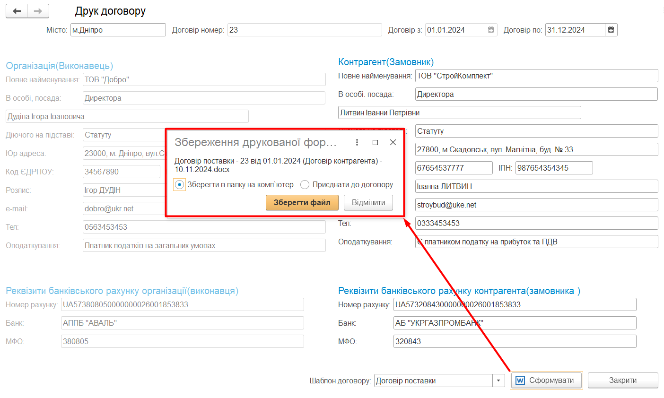
Task: Click the ІПН field 987654354345
Action: (x=554, y=168)
